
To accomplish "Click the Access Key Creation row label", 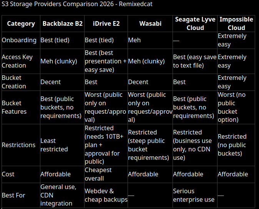I will click(17, 61).
